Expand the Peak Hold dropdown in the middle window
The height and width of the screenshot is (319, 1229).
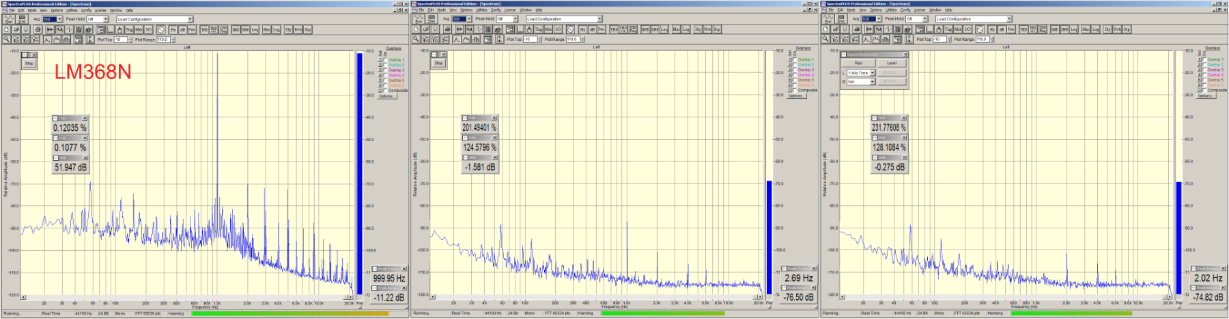coord(515,20)
